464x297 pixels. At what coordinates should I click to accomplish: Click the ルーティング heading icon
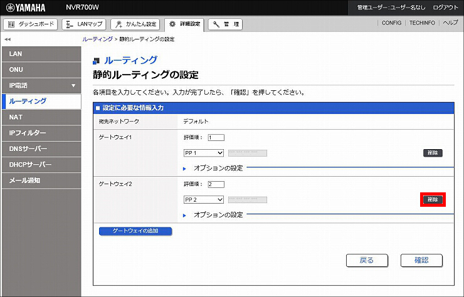pyautogui.click(x=96, y=61)
